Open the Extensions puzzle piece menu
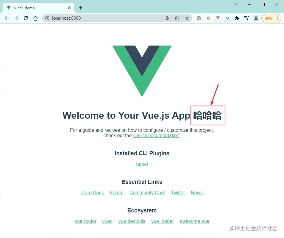284x238 pixels. (x=237, y=18)
